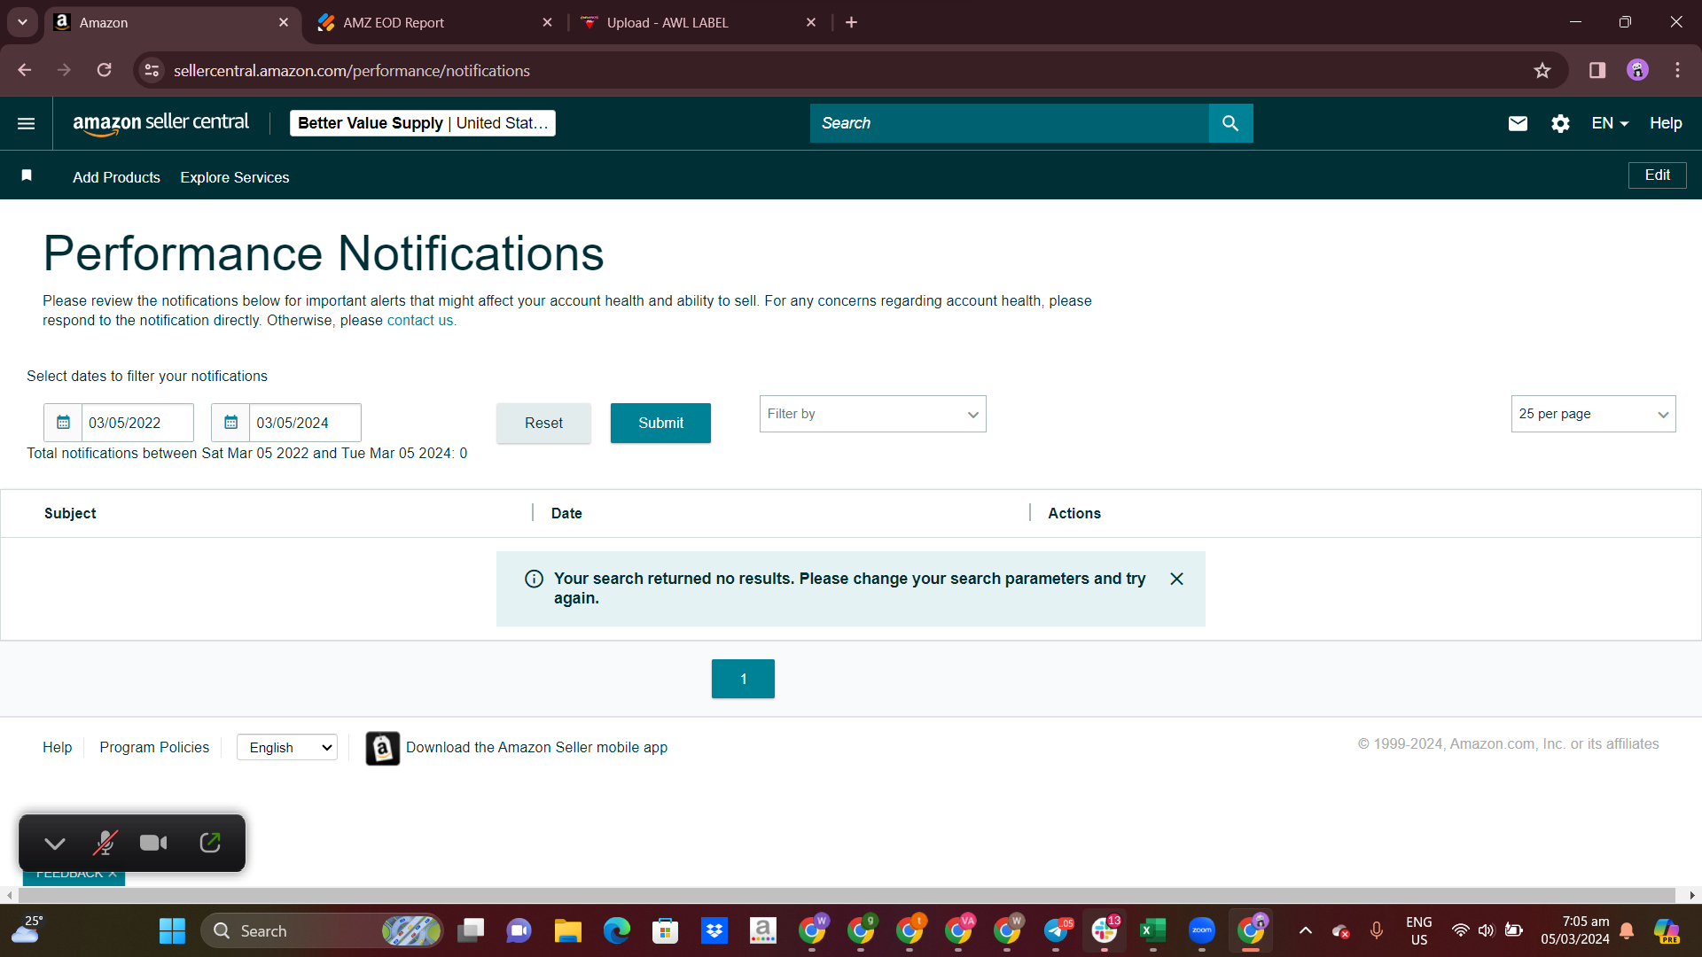Reload the browser page
The height and width of the screenshot is (957, 1702).
[x=105, y=70]
